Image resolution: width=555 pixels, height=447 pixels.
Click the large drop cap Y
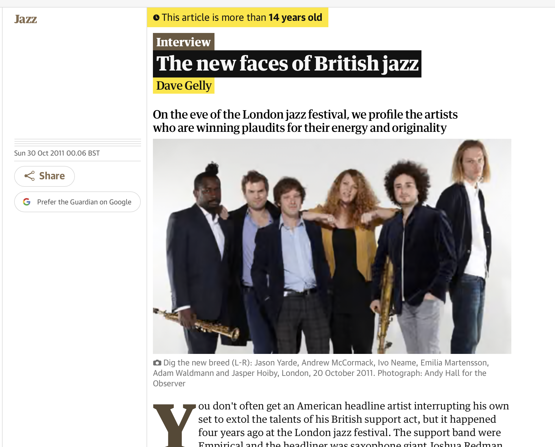[174, 425]
